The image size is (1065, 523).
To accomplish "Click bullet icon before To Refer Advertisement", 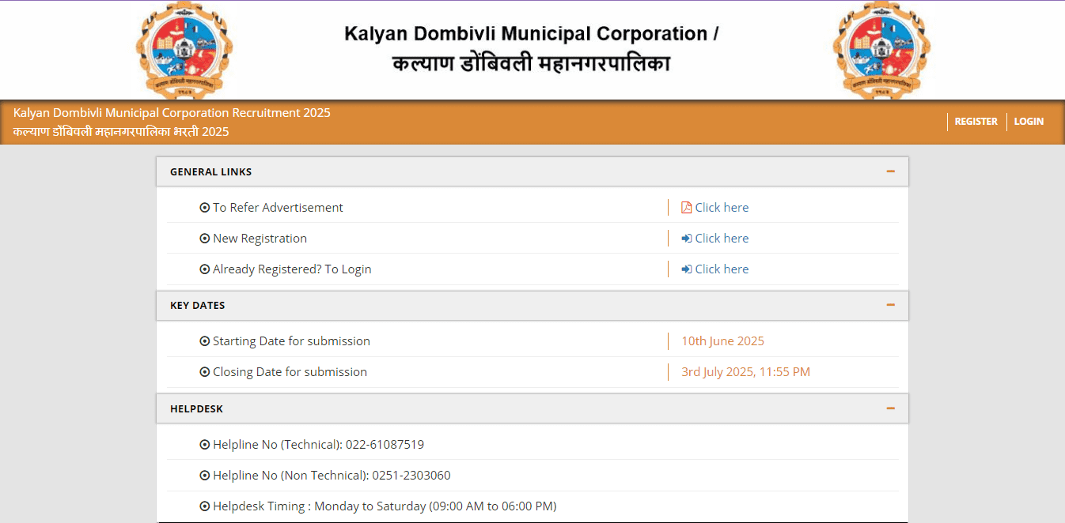I will pyautogui.click(x=205, y=208).
